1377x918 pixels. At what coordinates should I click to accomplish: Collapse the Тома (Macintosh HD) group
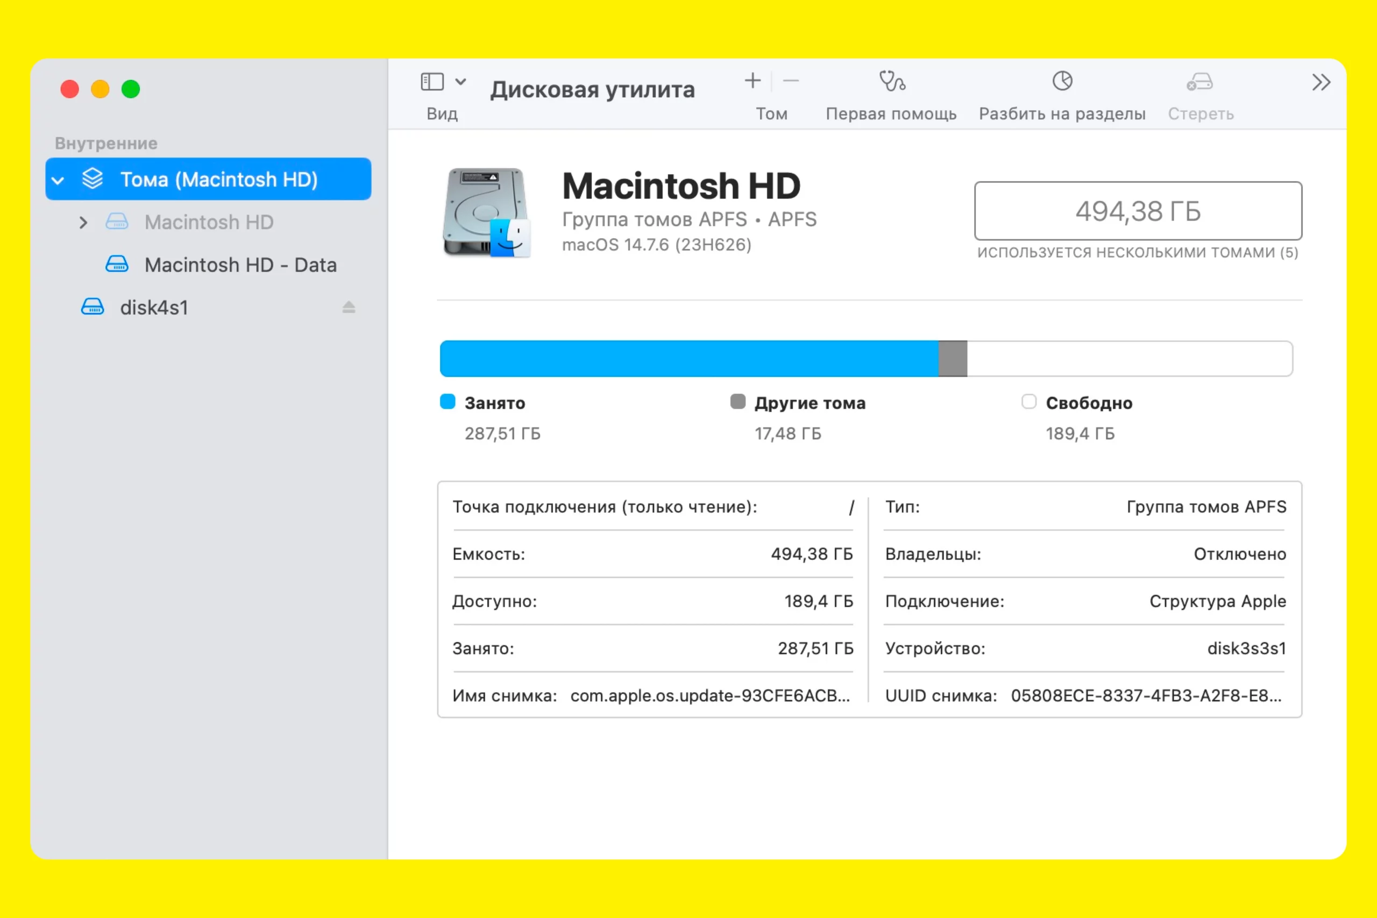point(58,180)
